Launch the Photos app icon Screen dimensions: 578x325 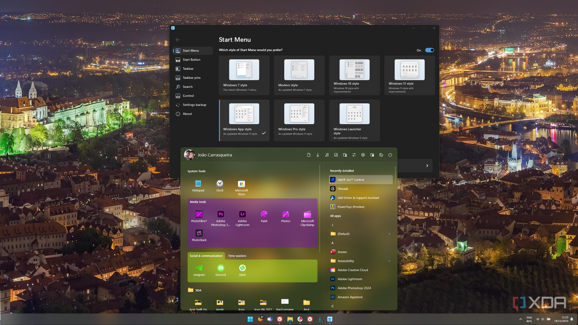[286, 217]
